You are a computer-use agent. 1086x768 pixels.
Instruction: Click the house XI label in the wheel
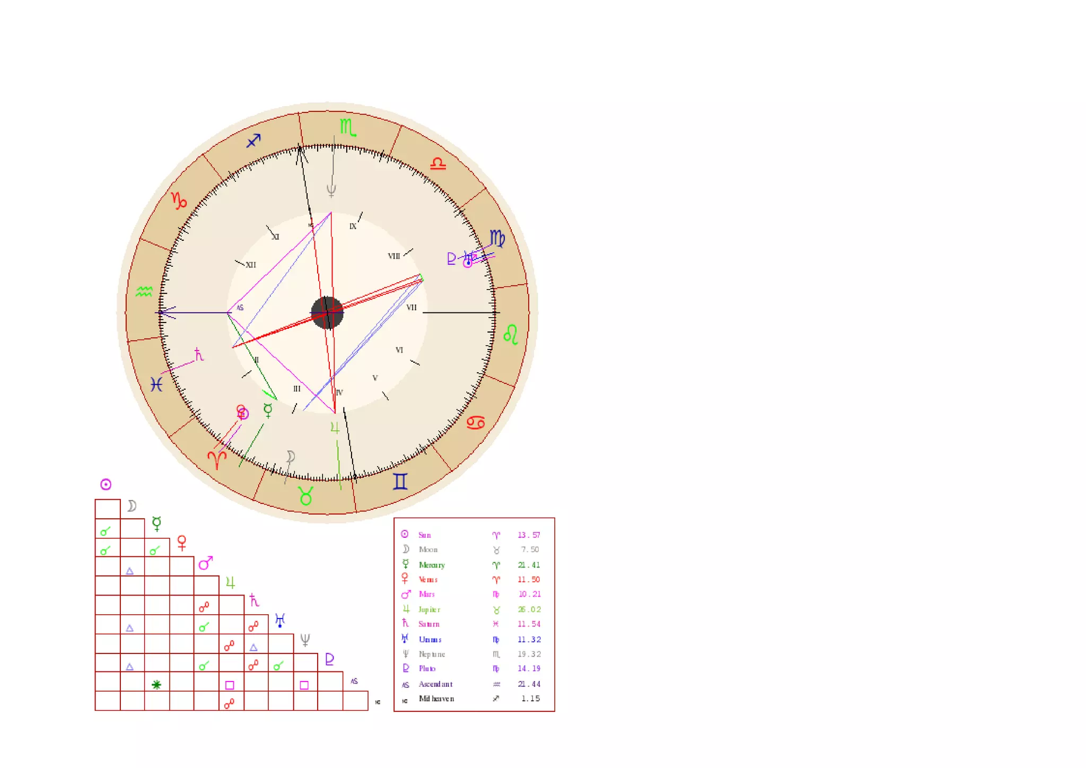coord(275,237)
